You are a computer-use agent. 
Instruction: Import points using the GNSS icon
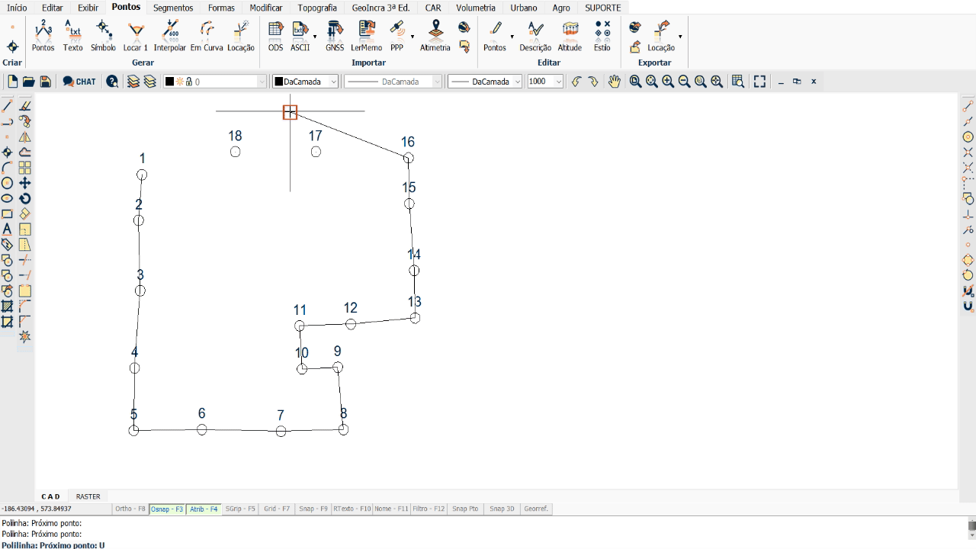point(335,36)
